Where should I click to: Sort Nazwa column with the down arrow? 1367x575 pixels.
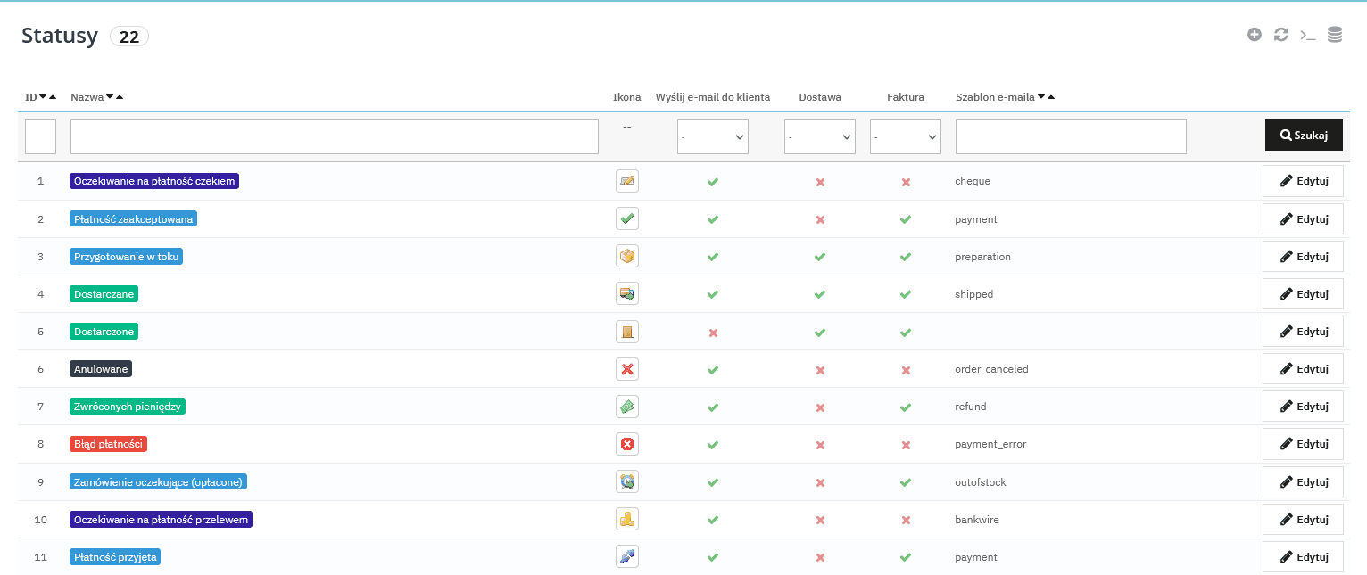pyautogui.click(x=110, y=97)
